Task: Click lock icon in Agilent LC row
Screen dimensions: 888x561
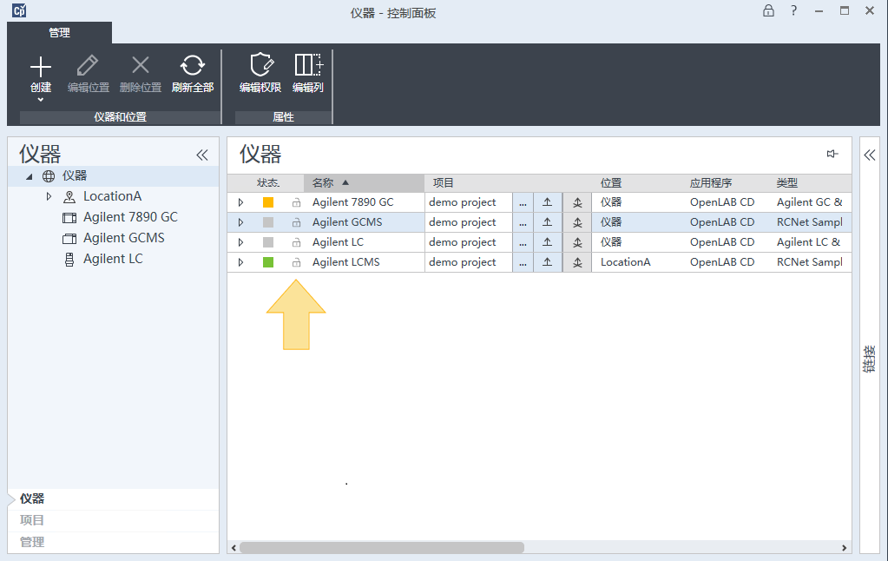Action: [296, 242]
